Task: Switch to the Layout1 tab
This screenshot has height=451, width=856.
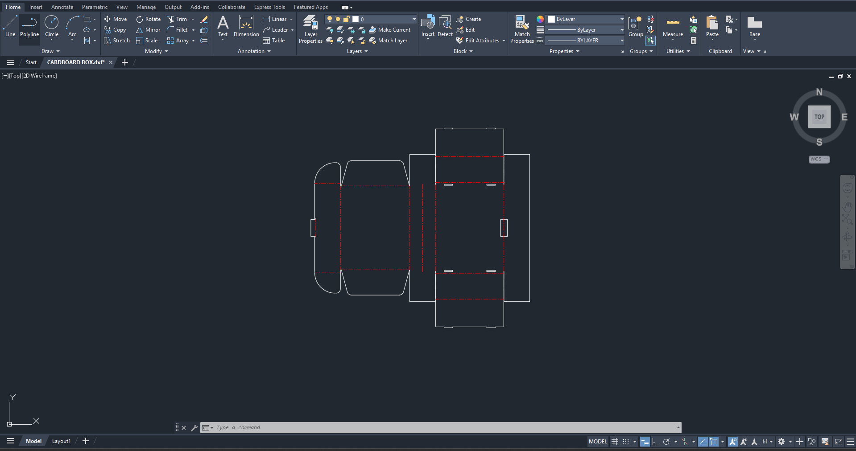Action: [61, 441]
